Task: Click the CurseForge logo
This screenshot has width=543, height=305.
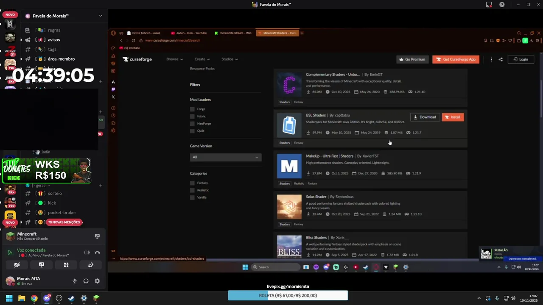Action: click(137, 59)
